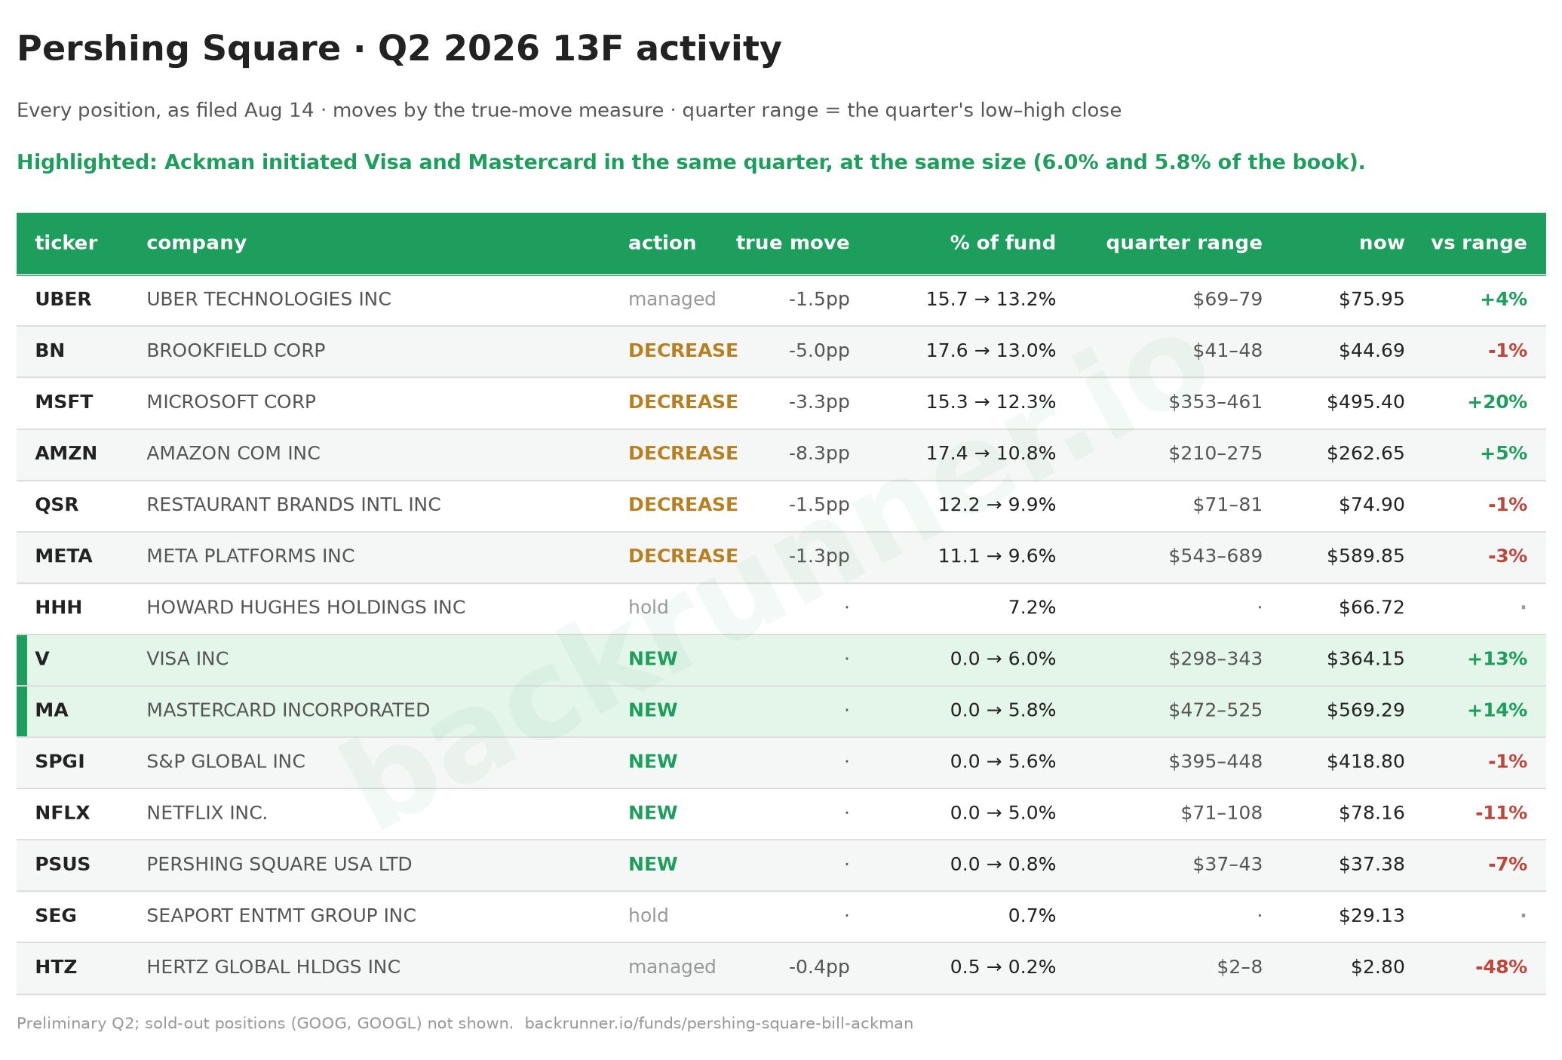1562x1060 pixels.
Task: Select the % of fund header
Action: coord(1003,243)
